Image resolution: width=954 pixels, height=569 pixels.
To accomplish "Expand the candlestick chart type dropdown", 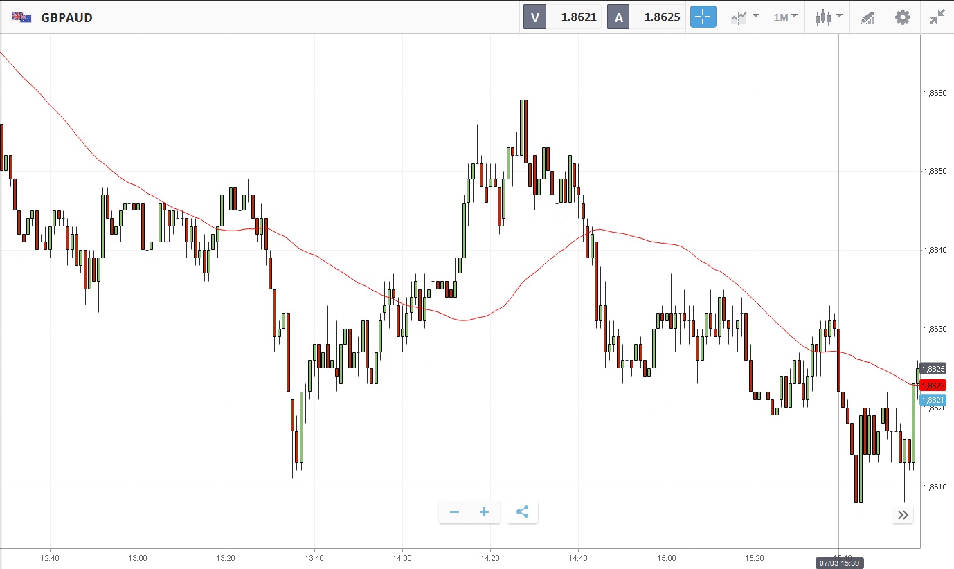I will pos(828,17).
